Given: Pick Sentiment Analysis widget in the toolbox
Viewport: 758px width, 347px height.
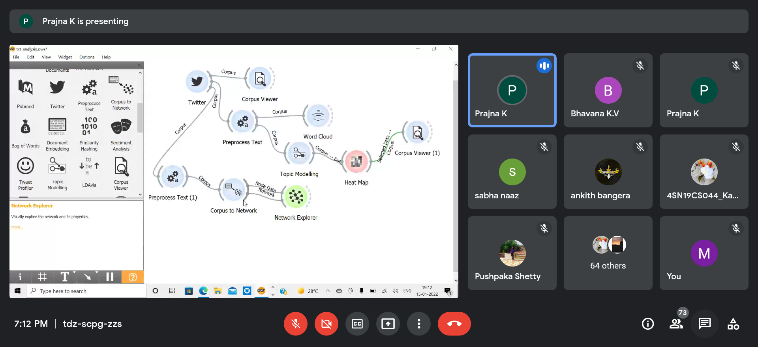Looking at the screenshot, I should coord(121,134).
